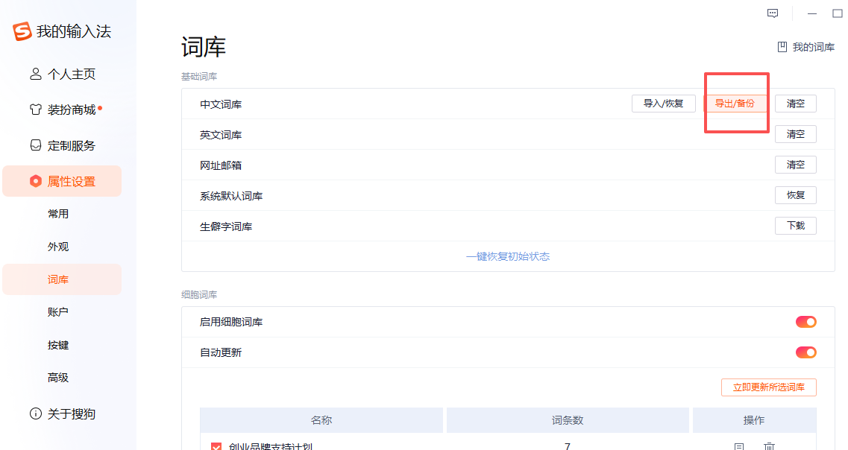Click the 生僻字词库 label
The image size is (848, 450).
226,226
